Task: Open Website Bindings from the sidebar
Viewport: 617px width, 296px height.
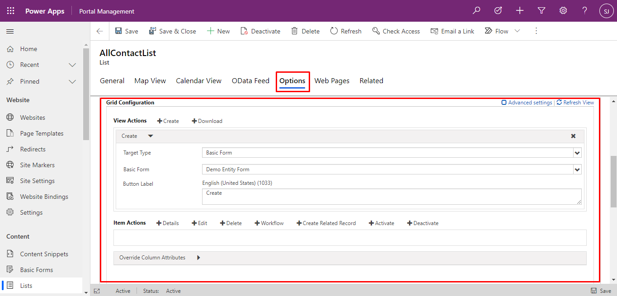Action: click(x=45, y=196)
